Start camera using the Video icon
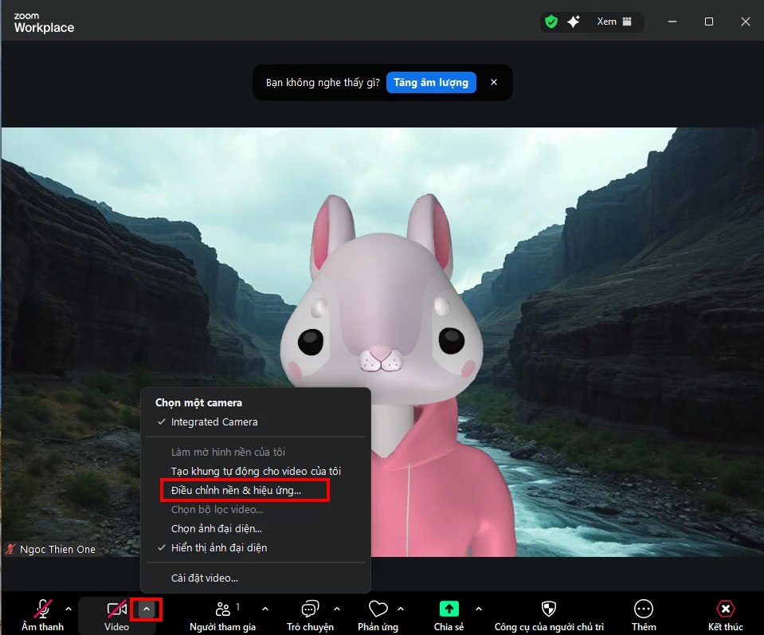 [116, 610]
